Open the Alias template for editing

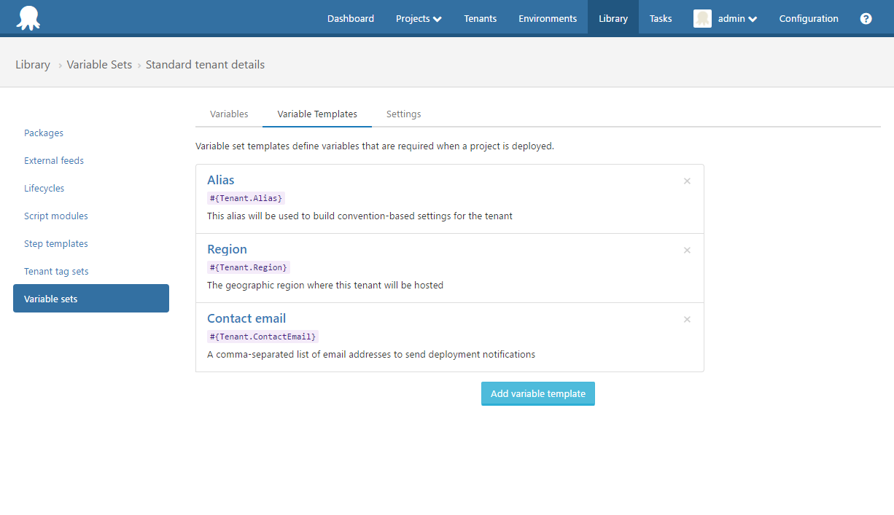point(220,180)
